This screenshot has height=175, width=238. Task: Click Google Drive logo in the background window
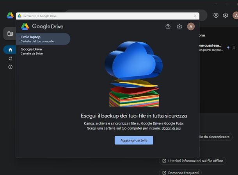(x=10, y=15)
